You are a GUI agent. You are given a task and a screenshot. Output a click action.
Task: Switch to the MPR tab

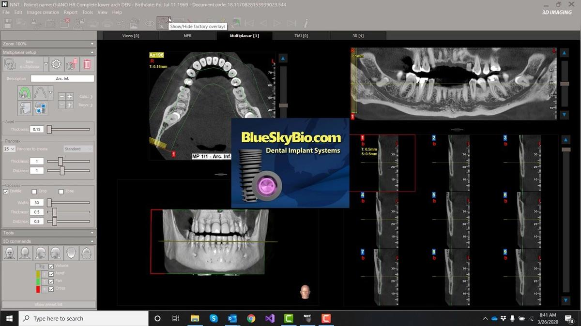(187, 36)
